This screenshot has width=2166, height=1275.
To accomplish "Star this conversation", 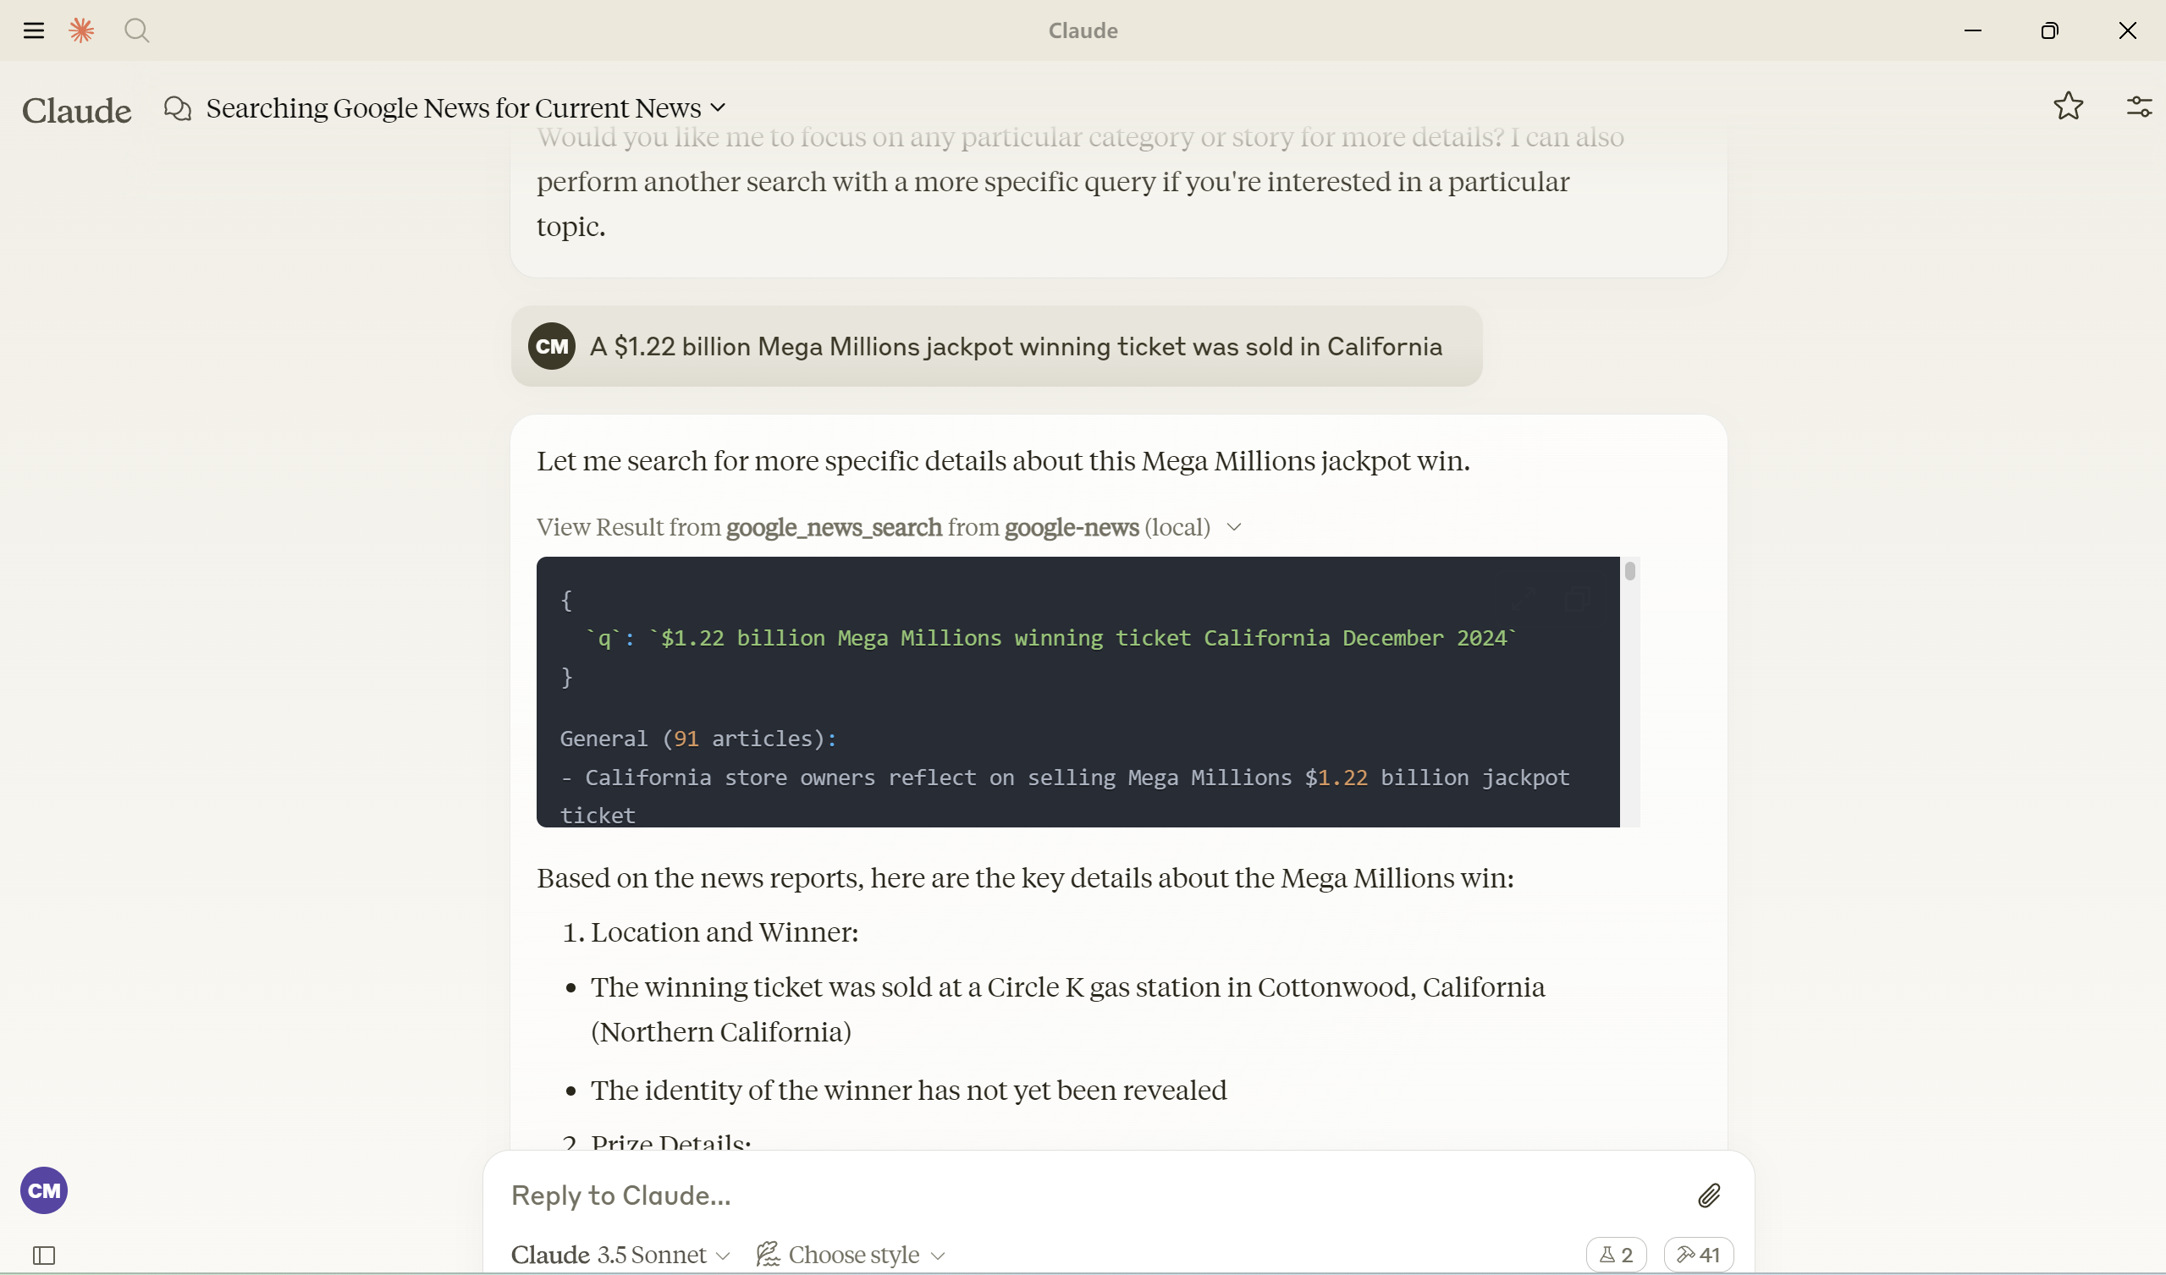I will tap(2068, 107).
